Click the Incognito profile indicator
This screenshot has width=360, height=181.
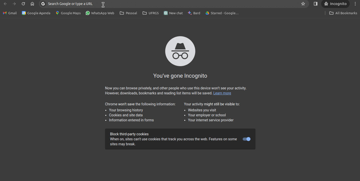[335, 4]
